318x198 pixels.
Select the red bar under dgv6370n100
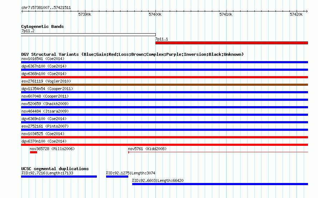(164, 145)
